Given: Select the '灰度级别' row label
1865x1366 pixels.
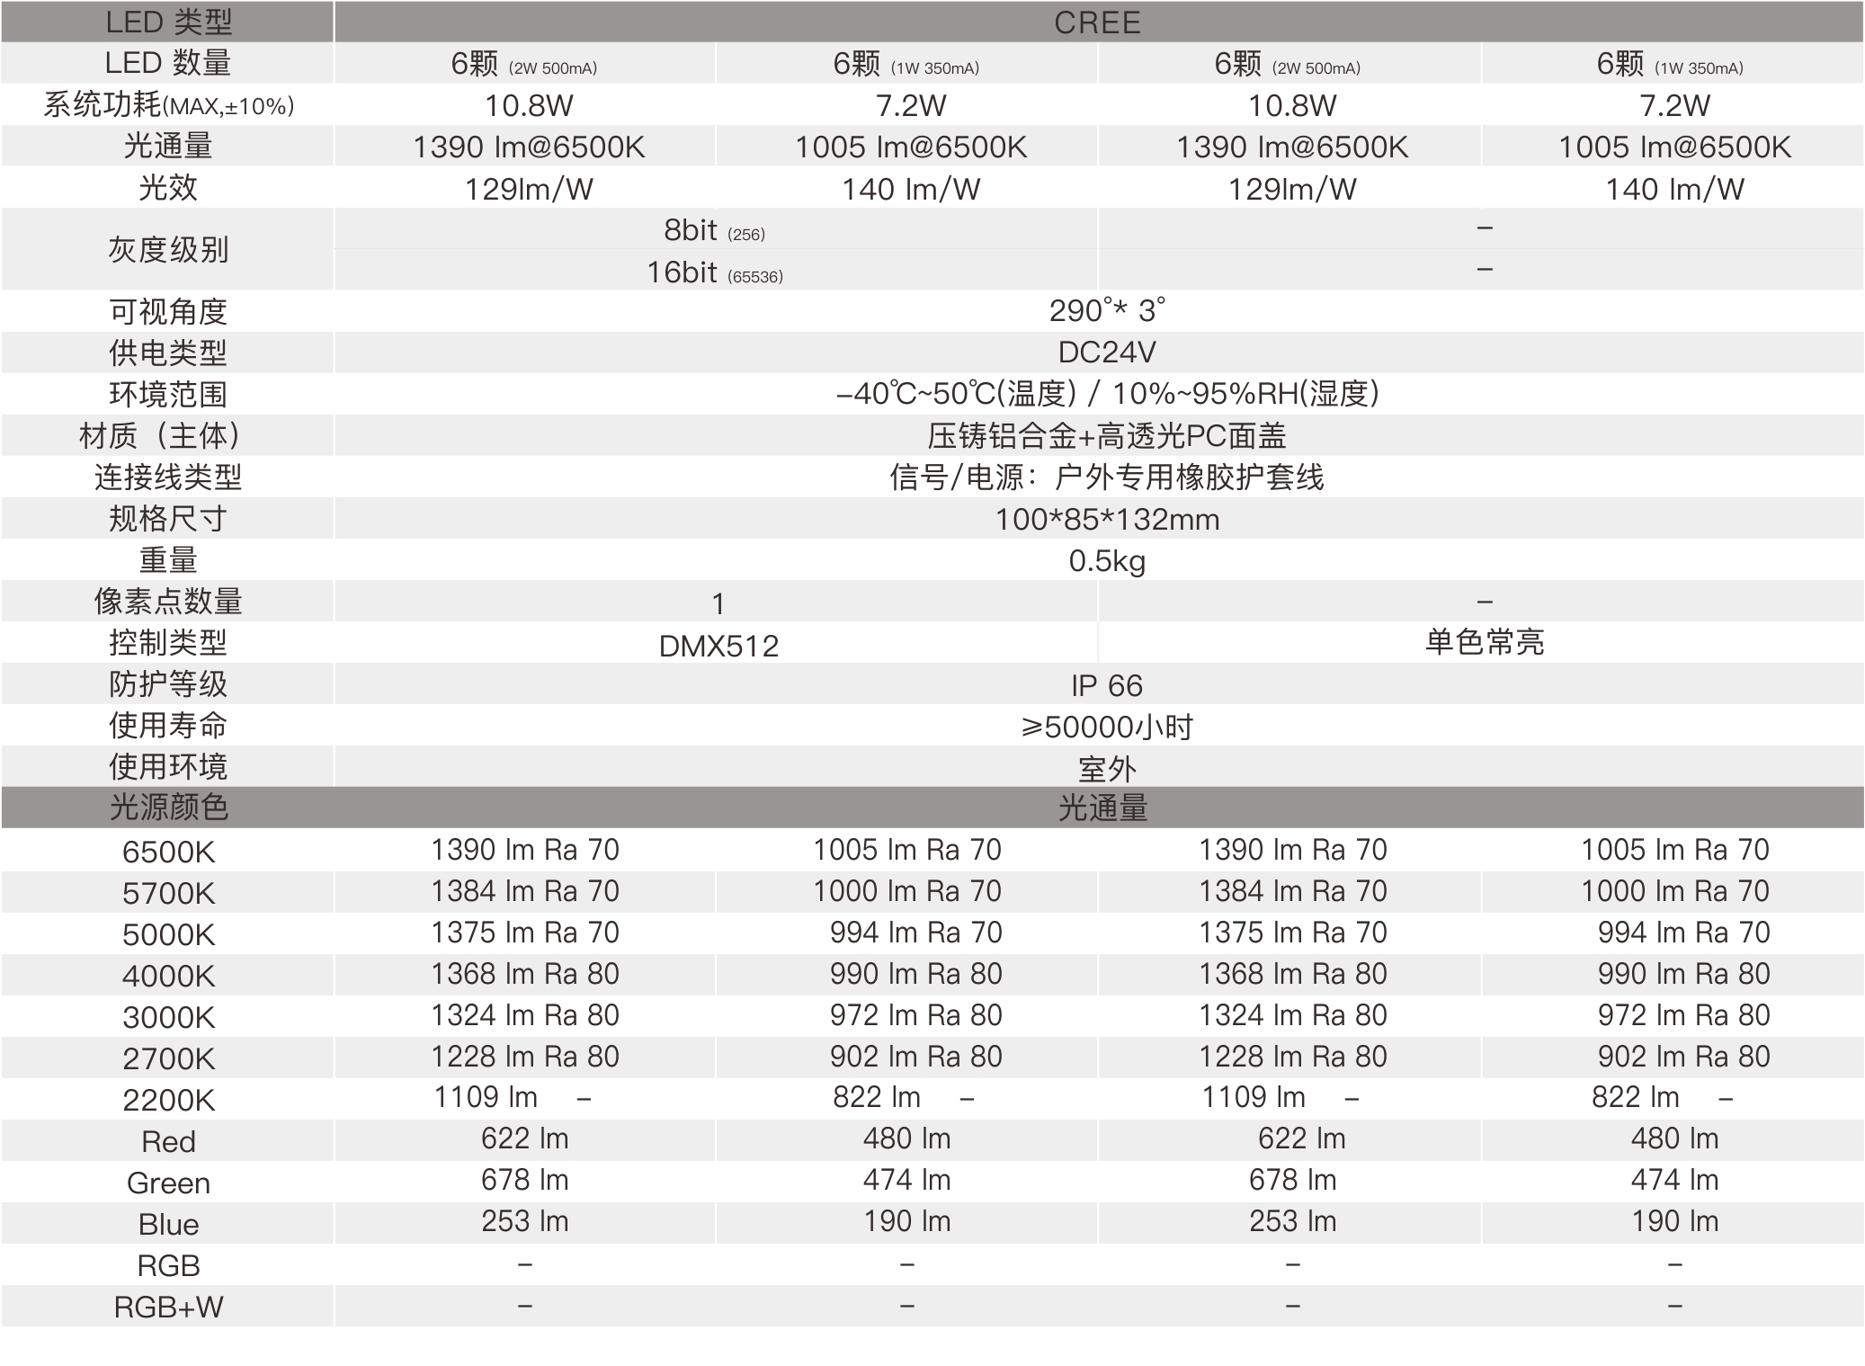Looking at the screenshot, I should tap(168, 249).
